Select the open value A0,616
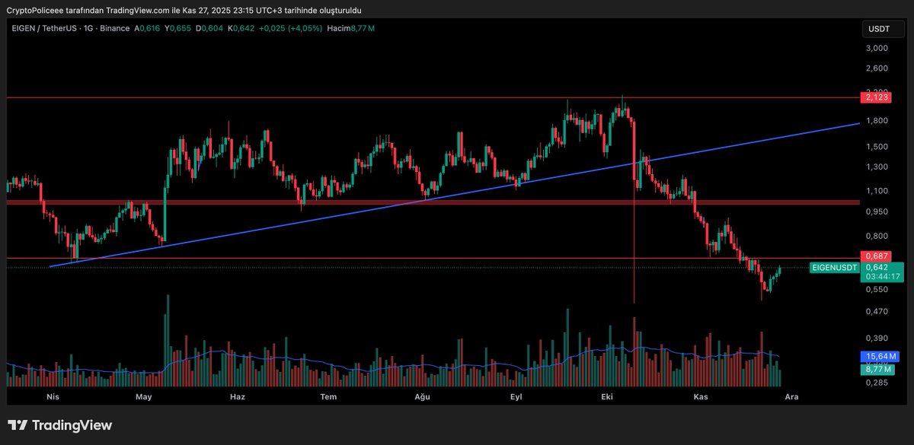This screenshot has height=445, width=914. coord(148,28)
